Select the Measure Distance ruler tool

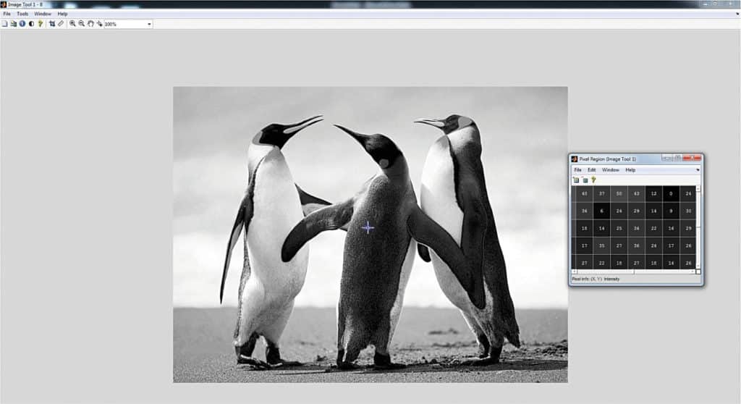pyautogui.click(x=61, y=24)
